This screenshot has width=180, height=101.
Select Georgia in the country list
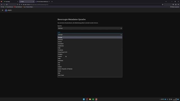tap(90, 38)
